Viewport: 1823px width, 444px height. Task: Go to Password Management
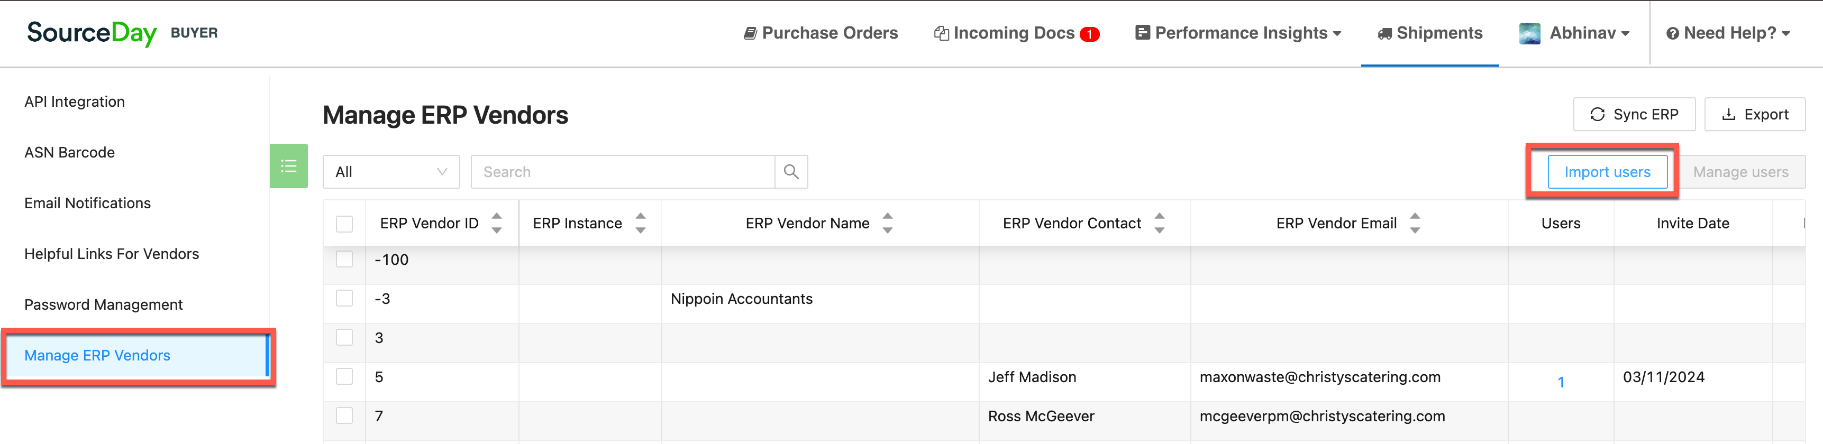point(103,304)
